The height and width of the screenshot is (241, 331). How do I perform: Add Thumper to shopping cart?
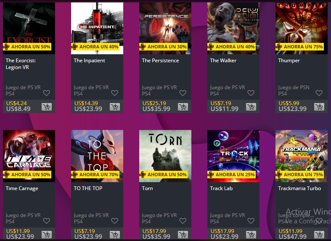319,107
